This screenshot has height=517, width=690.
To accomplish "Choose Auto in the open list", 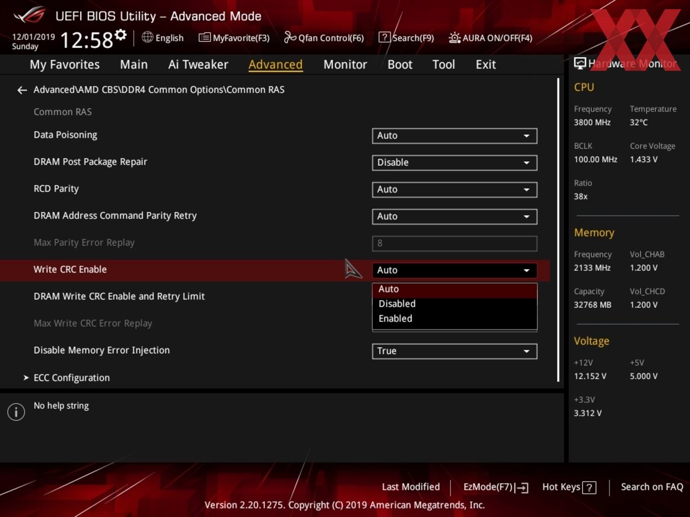I will coord(455,289).
